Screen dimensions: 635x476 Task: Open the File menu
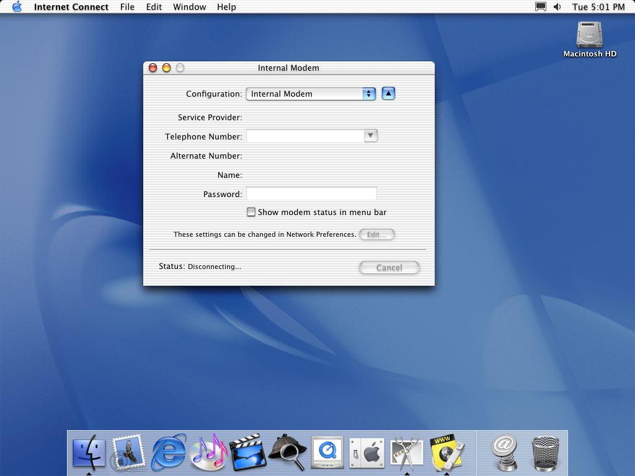[127, 7]
